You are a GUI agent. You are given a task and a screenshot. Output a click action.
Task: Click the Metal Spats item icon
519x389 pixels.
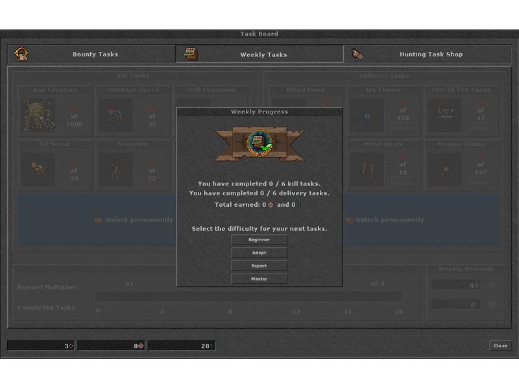point(367,170)
